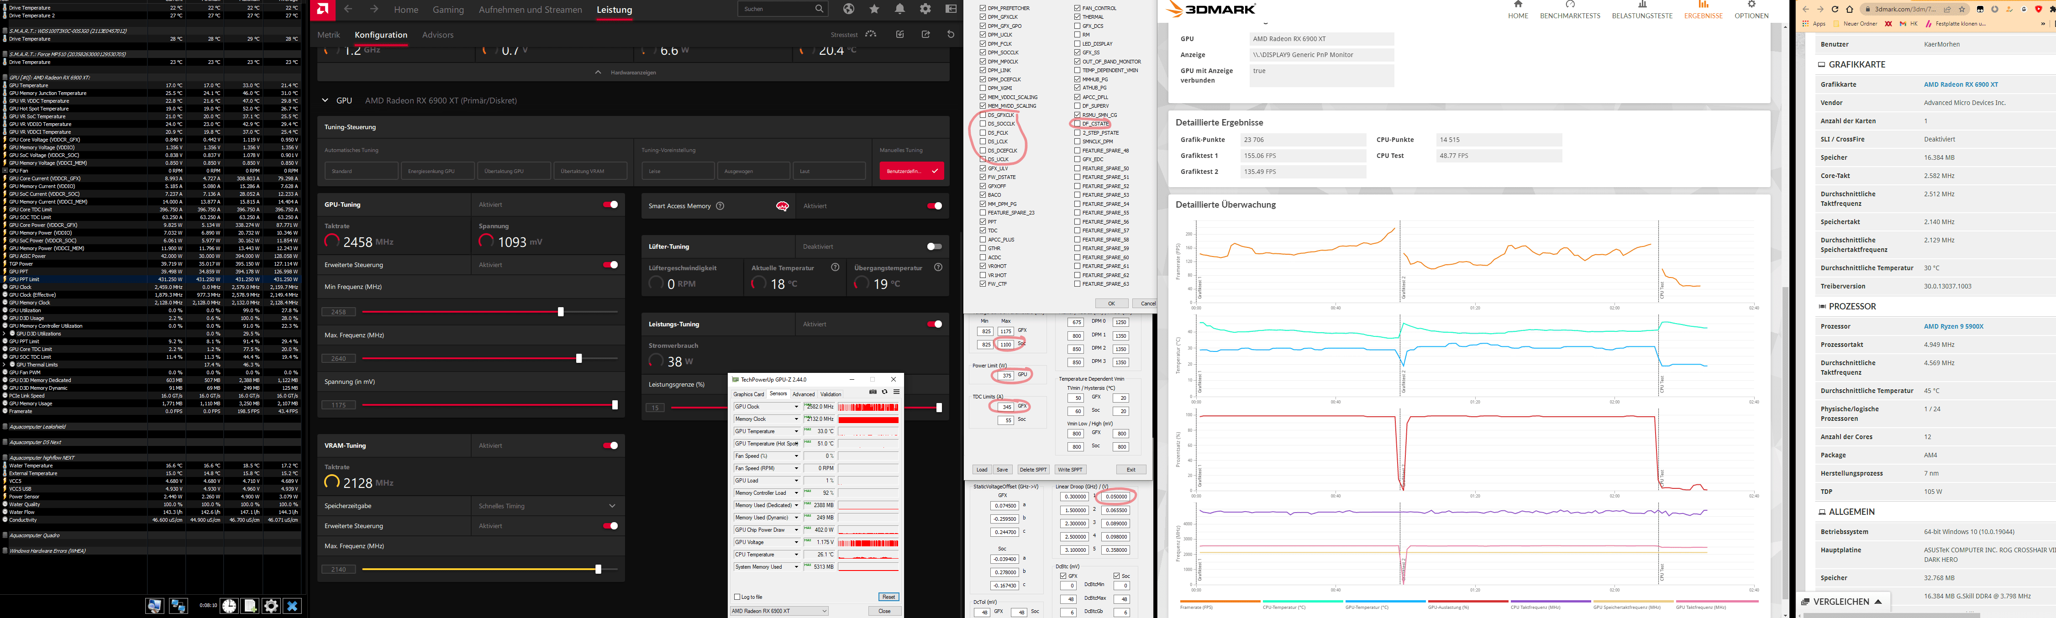The width and height of the screenshot is (2056, 618).
Task: Disable the GPU-Tuning toggle
Action: click(610, 205)
